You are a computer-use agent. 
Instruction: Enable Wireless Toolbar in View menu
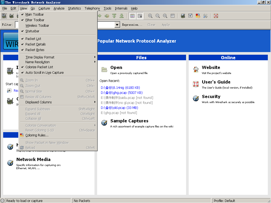point(58,26)
